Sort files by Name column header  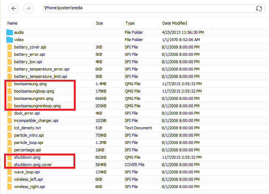click(x=13, y=24)
